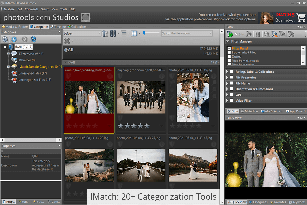The height and width of the screenshot is (205, 307).
Task: Expand the @Keywords tree node
Action: (x=8, y=53)
